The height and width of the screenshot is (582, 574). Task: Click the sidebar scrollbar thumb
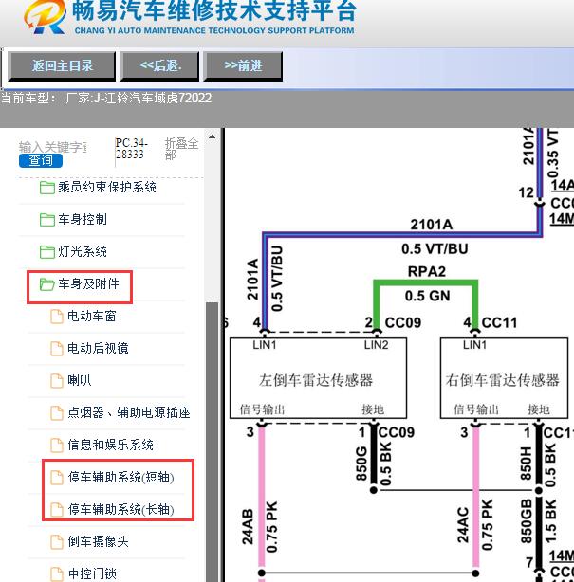click(213, 442)
